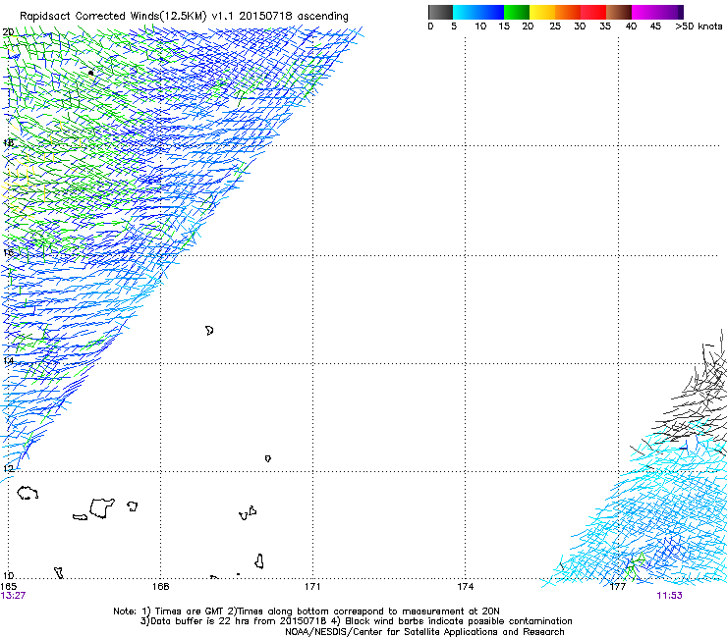
Task: Click the '15' label under the color bar
Action: pyautogui.click(x=504, y=27)
